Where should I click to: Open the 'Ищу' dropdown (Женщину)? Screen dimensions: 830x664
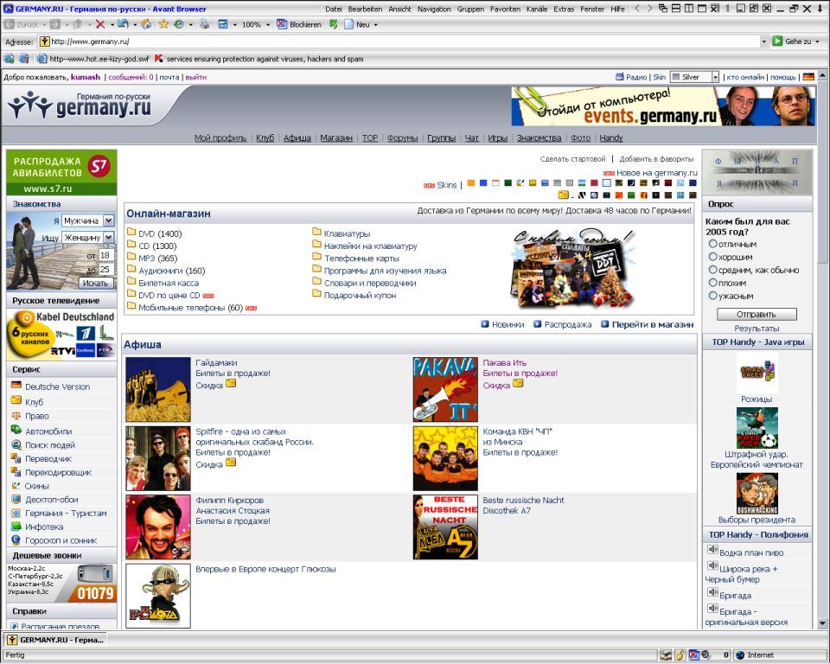(88, 237)
